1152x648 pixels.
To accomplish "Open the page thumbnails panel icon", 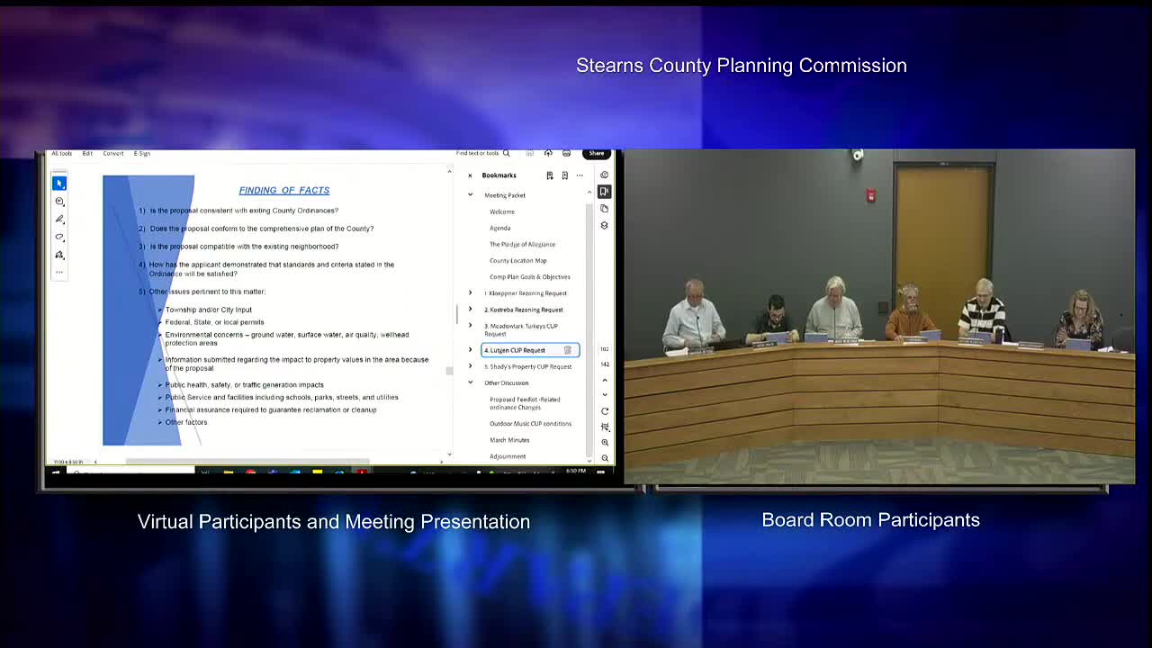I will click(605, 209).
